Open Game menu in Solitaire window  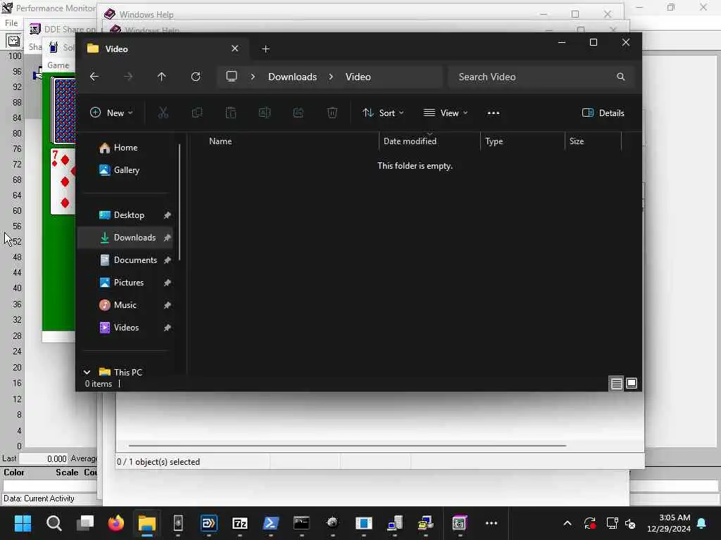tap(58, 65)
